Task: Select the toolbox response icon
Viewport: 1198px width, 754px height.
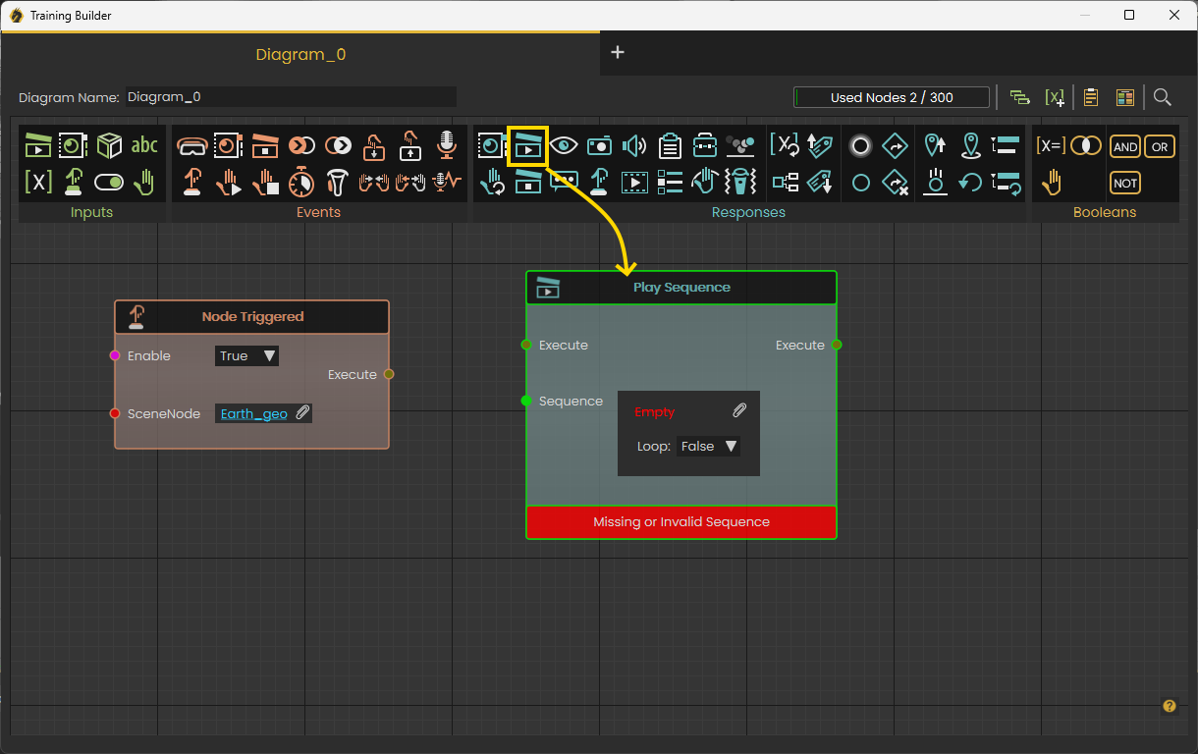Action: coord(705,146)
